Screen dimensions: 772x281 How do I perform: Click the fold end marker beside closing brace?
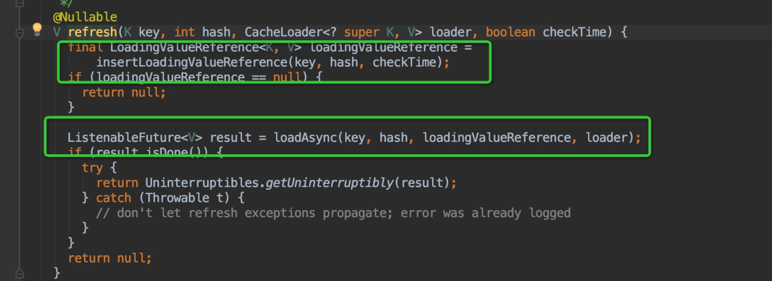pos(20,272)
